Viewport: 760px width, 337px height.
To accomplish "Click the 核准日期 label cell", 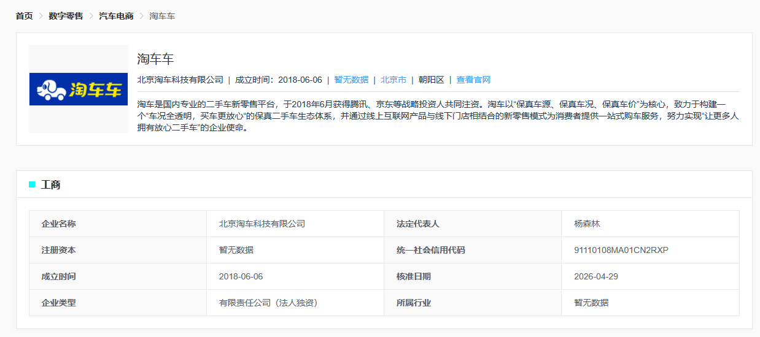I will click(473, 276).
